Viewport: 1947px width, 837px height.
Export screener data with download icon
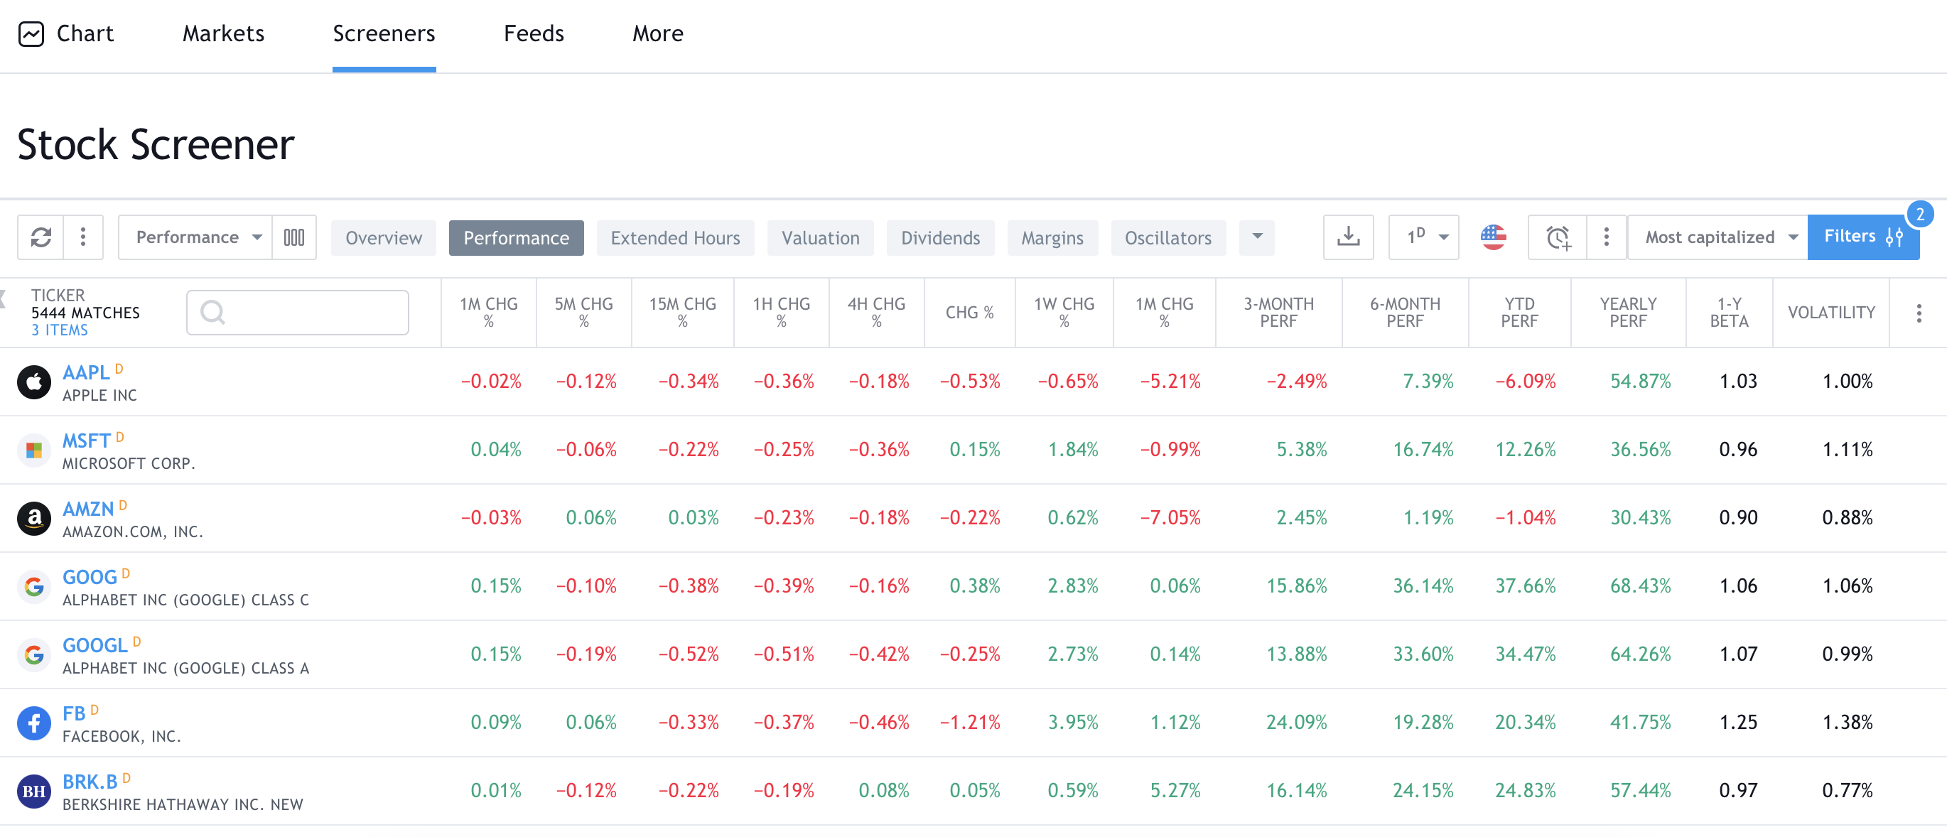tap(1348, 237)
